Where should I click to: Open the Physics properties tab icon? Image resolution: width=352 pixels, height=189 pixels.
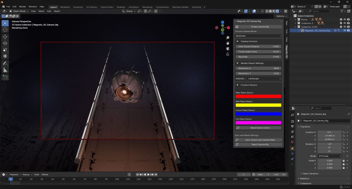(x=292, y=154)
